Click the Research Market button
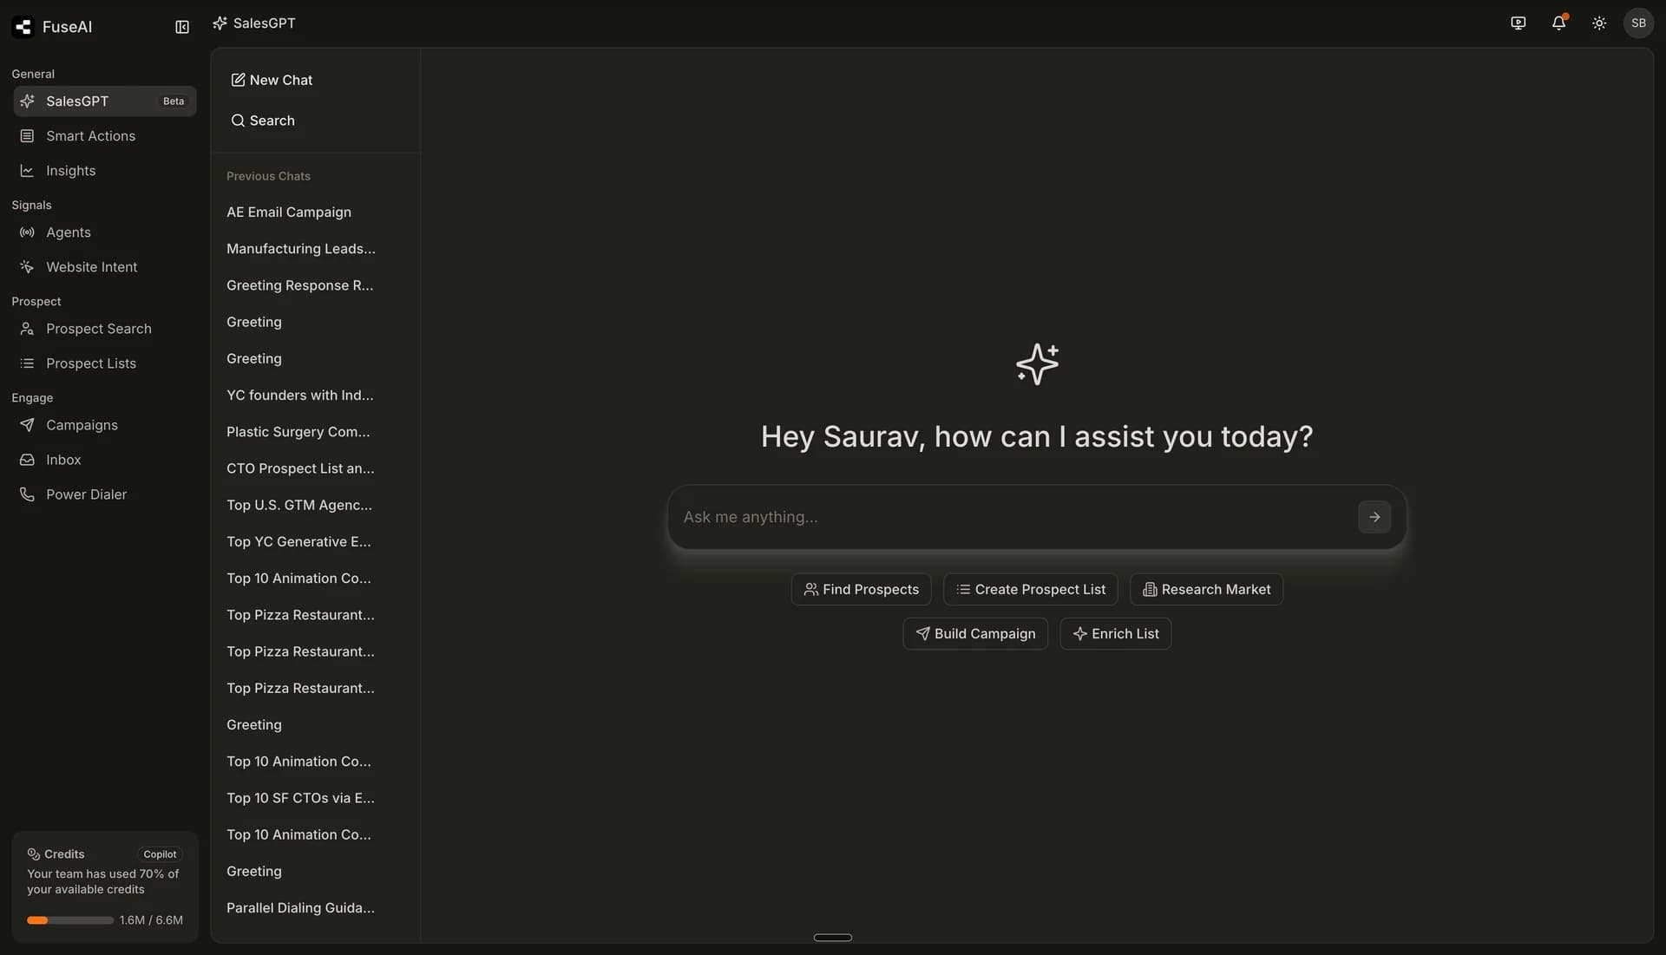The height and width of the screenshot is (955, 1666). point(1206,589)
